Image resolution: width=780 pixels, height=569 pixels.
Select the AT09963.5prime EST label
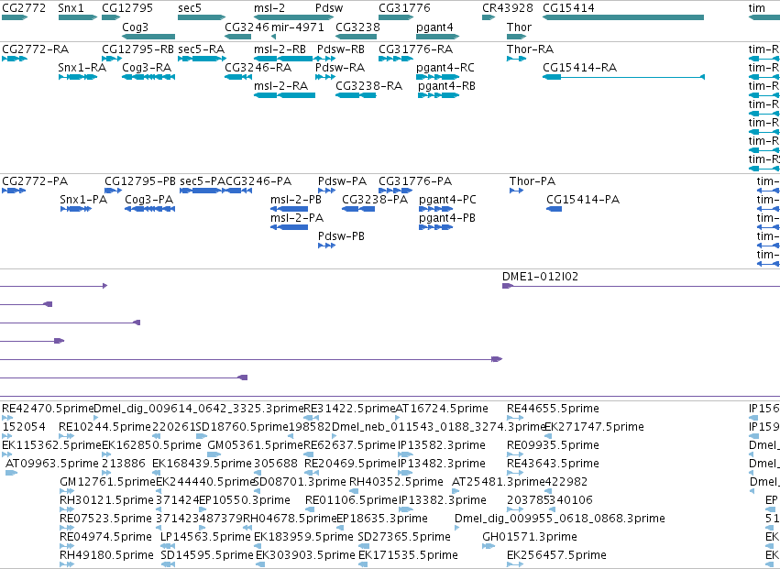click(52, 463)
